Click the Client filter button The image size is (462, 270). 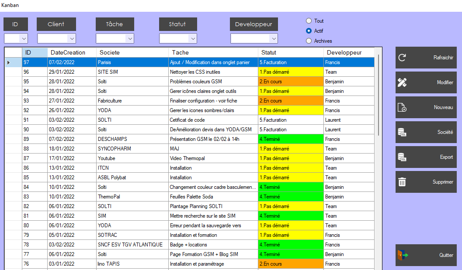coord(56,24)
